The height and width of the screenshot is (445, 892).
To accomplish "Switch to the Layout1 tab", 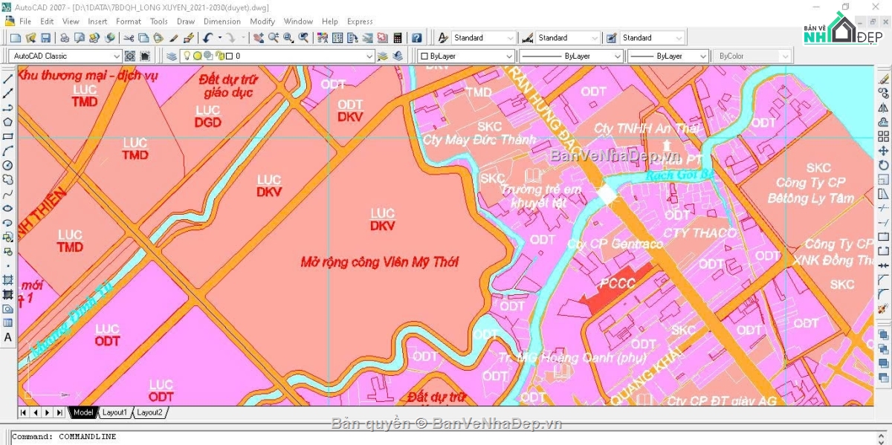I will pyautogui.click(x=114, y=412).
